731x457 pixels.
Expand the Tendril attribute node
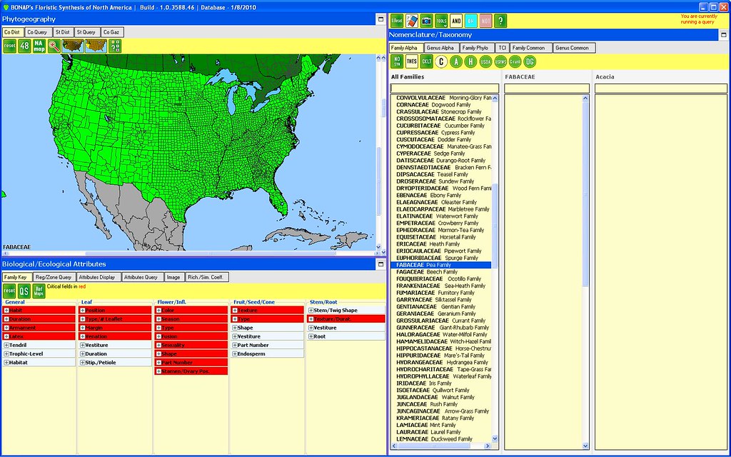[x=7, y=345]
